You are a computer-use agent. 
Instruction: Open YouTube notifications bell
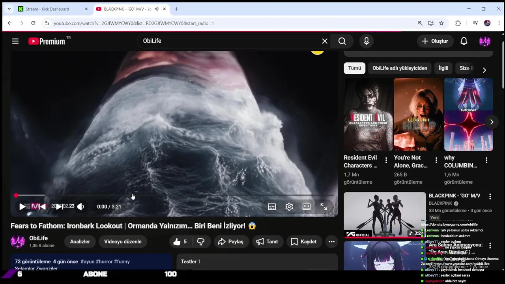(464, 41)
